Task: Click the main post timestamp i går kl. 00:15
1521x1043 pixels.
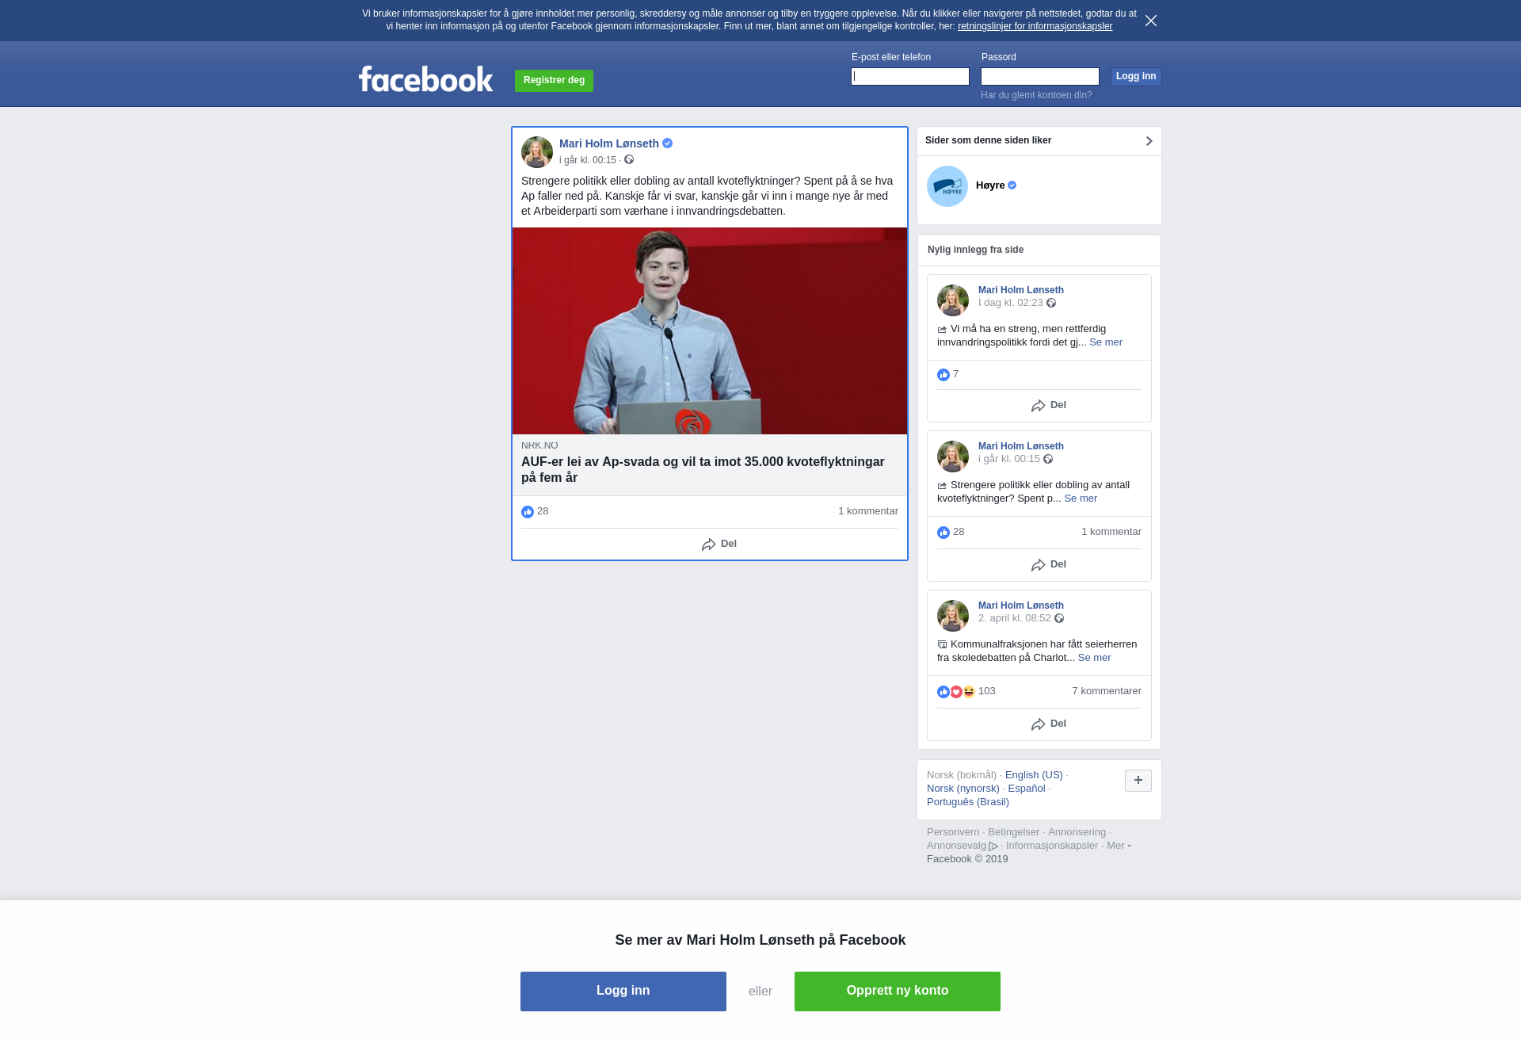Action: click(x=588, y=160)
